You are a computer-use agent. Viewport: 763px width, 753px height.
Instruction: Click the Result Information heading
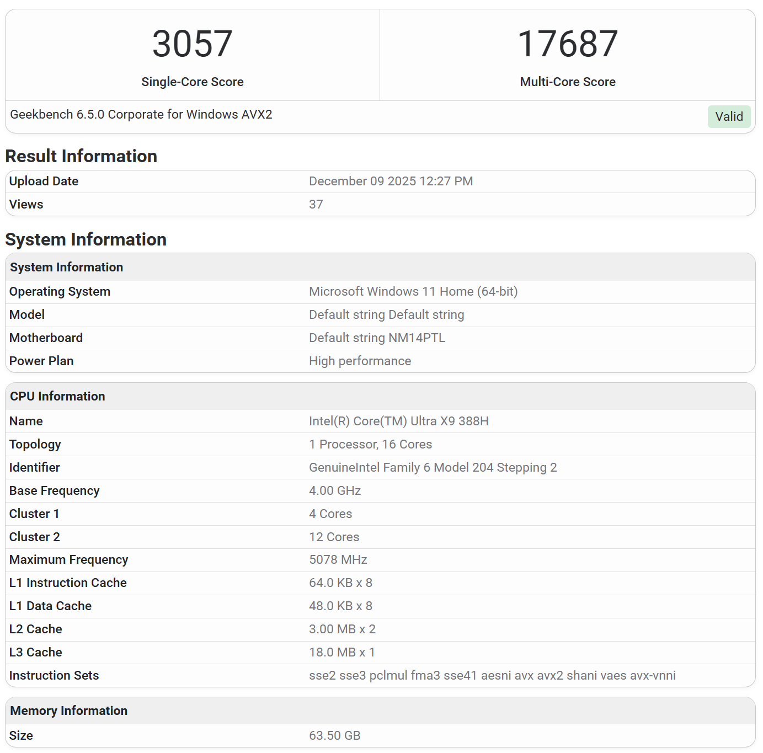click(x=81, y=156)
